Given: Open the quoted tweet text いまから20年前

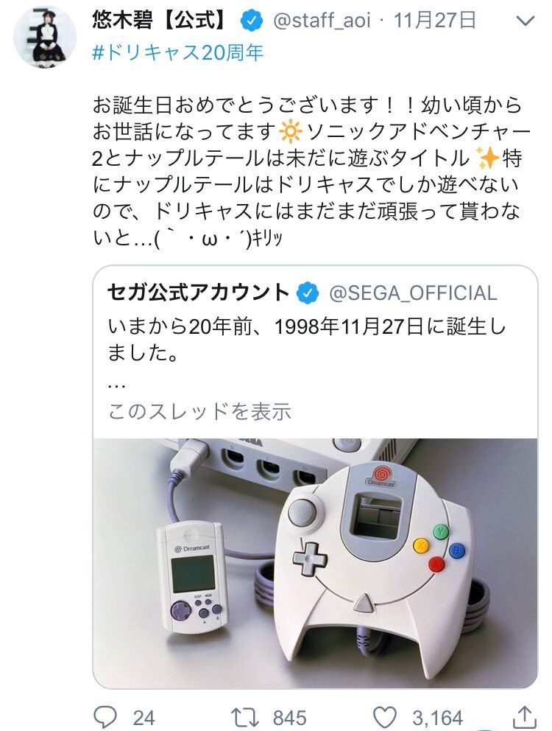Looking at the screenshot, I should [x=306, y=340].
